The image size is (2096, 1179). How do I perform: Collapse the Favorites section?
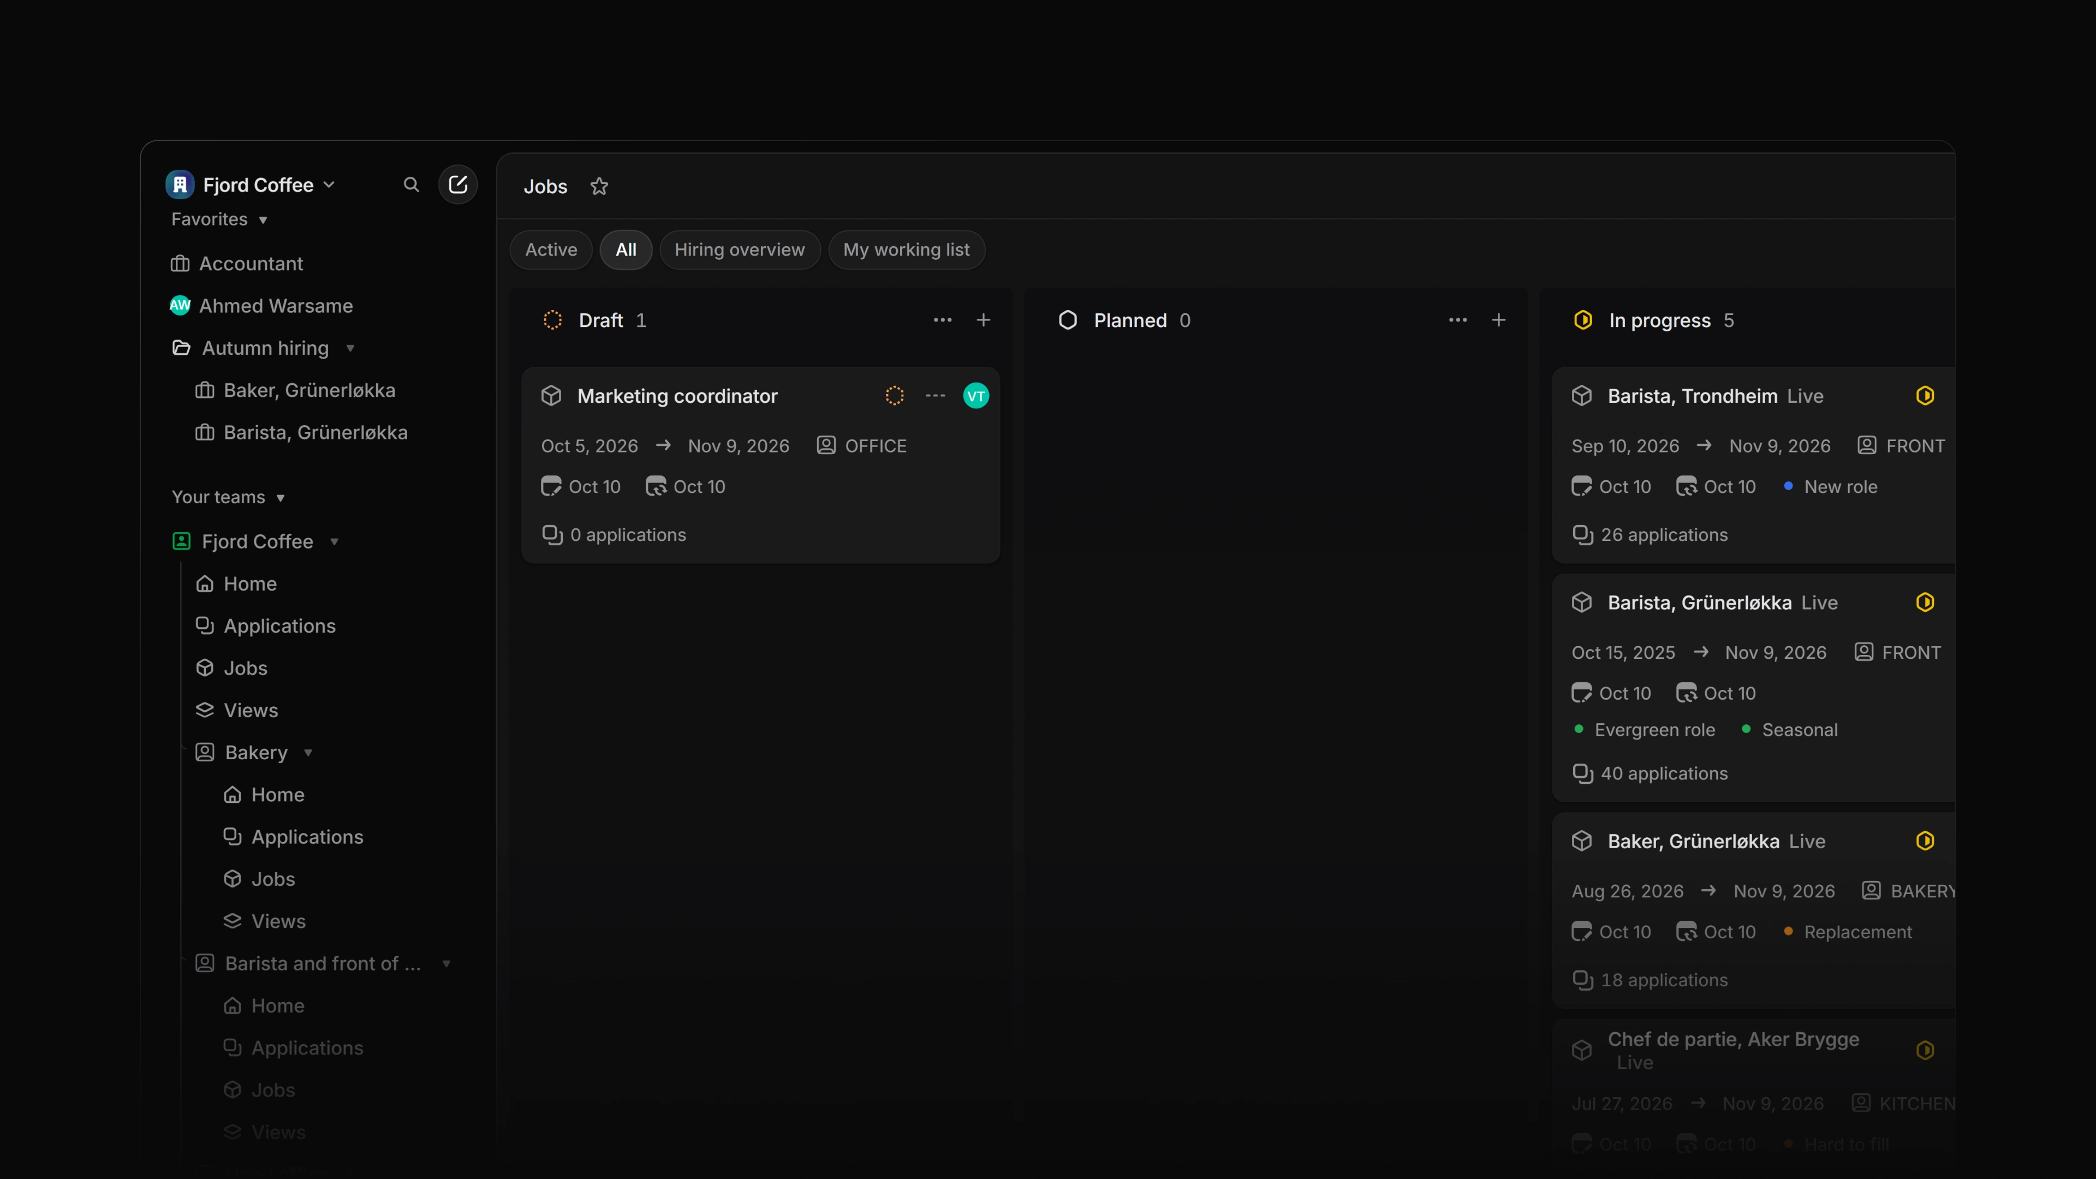tap(263, 221)
